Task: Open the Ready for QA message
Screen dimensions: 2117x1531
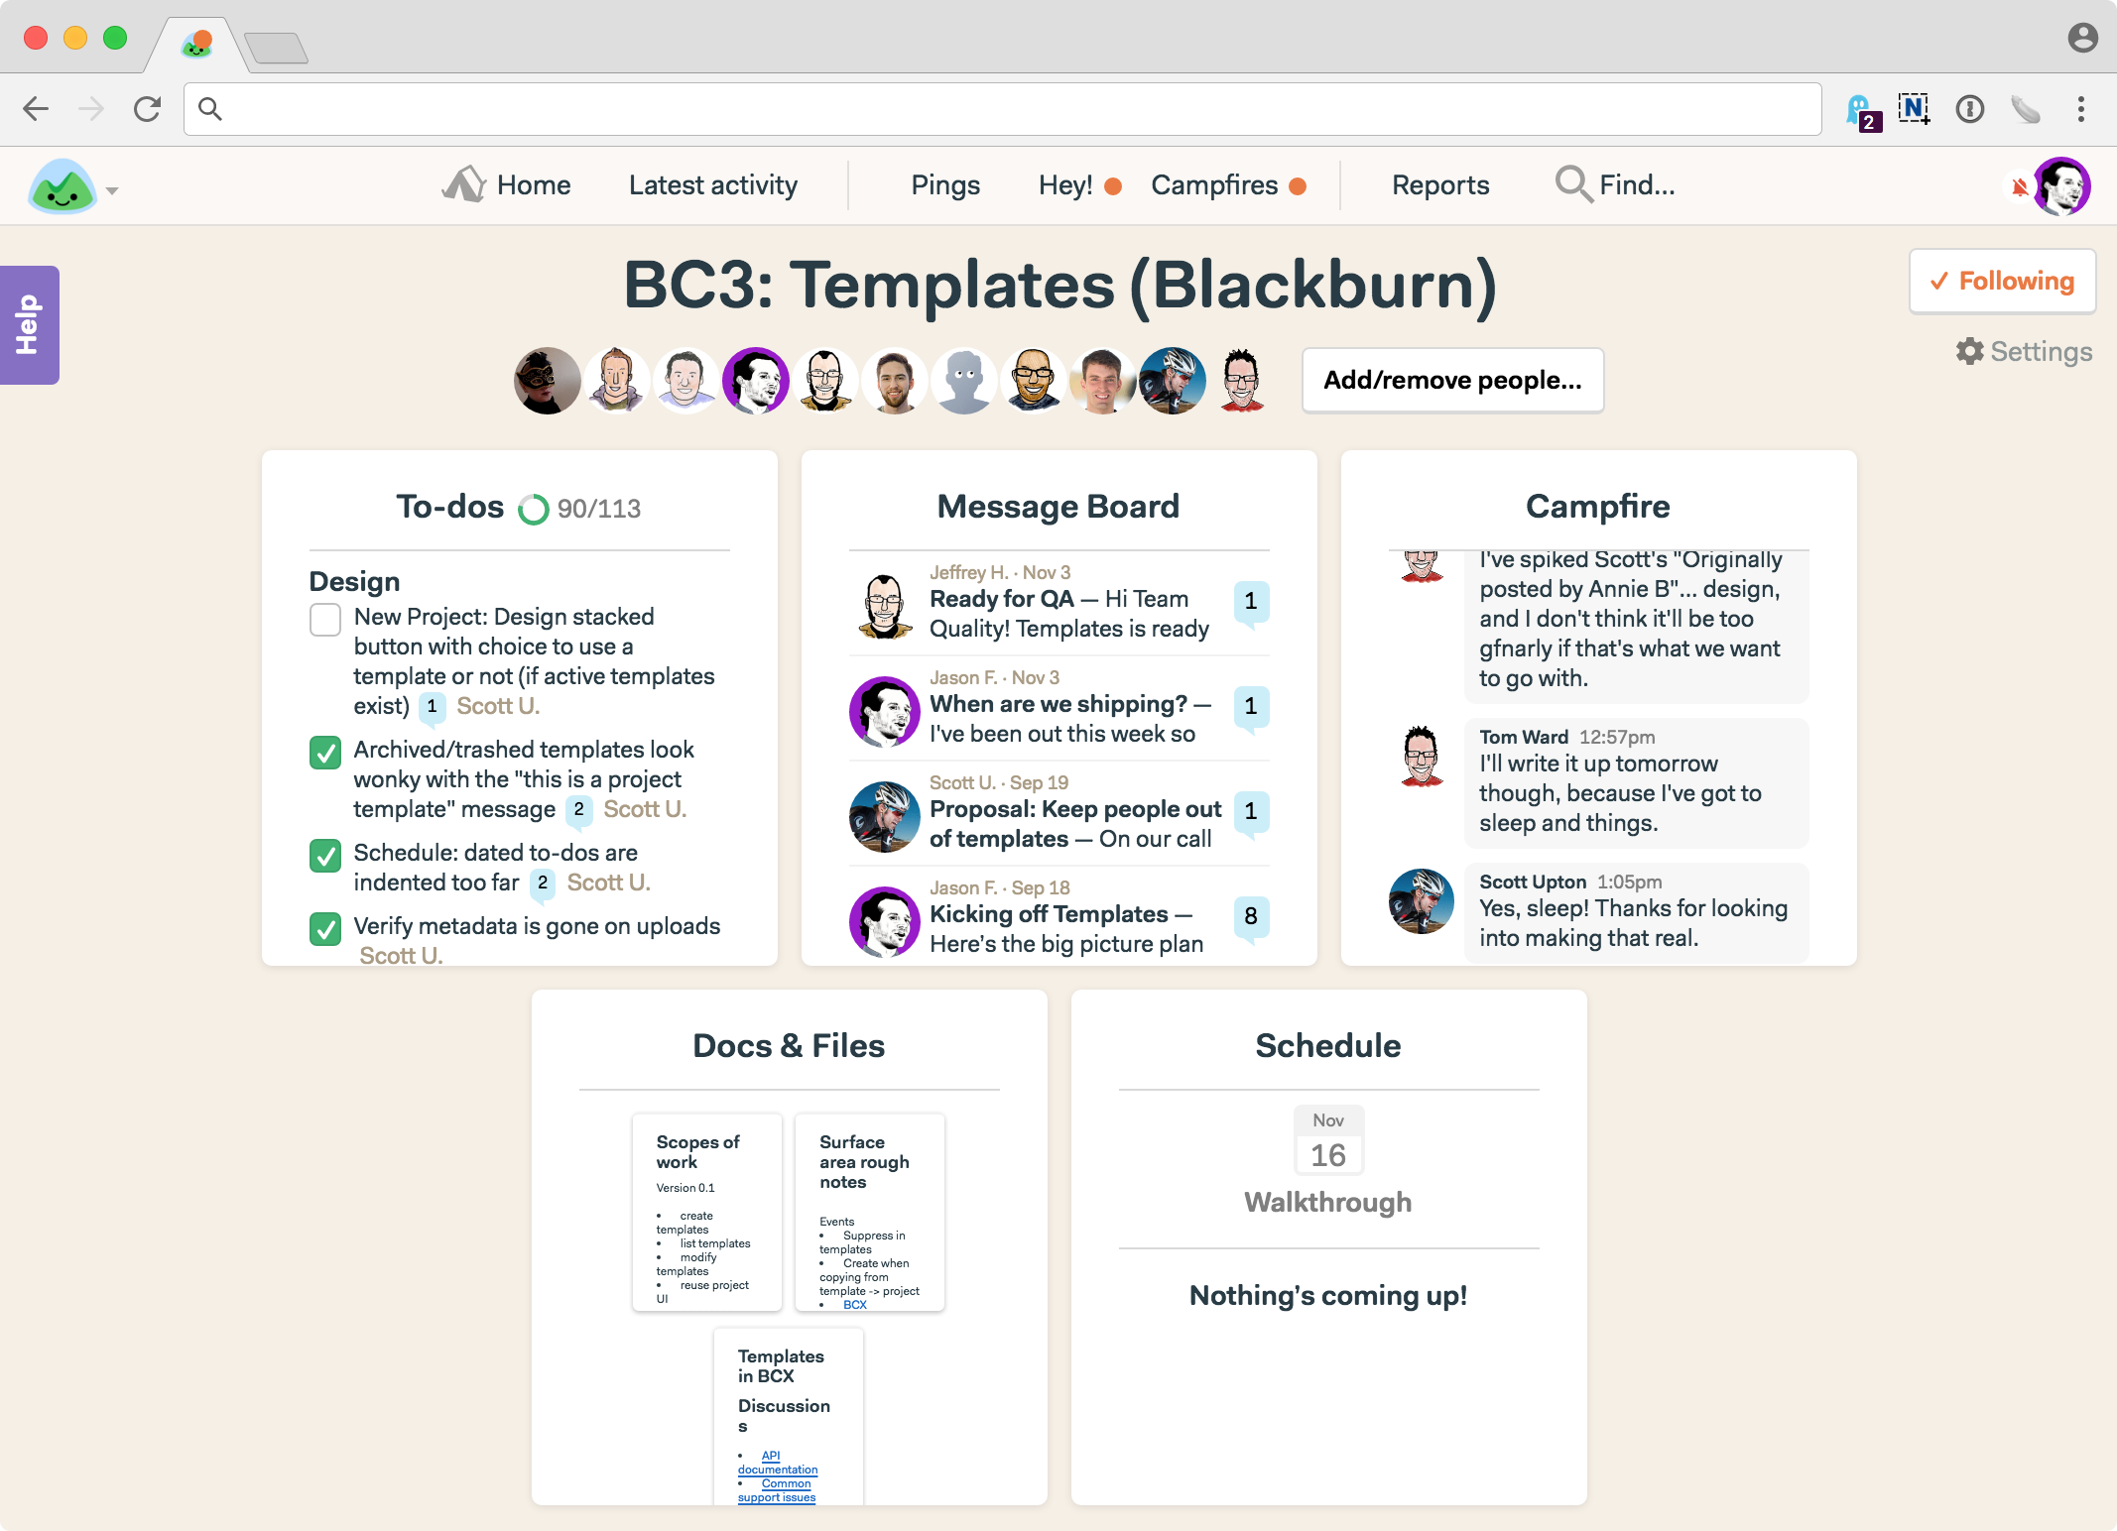Action: point(1058,603)
